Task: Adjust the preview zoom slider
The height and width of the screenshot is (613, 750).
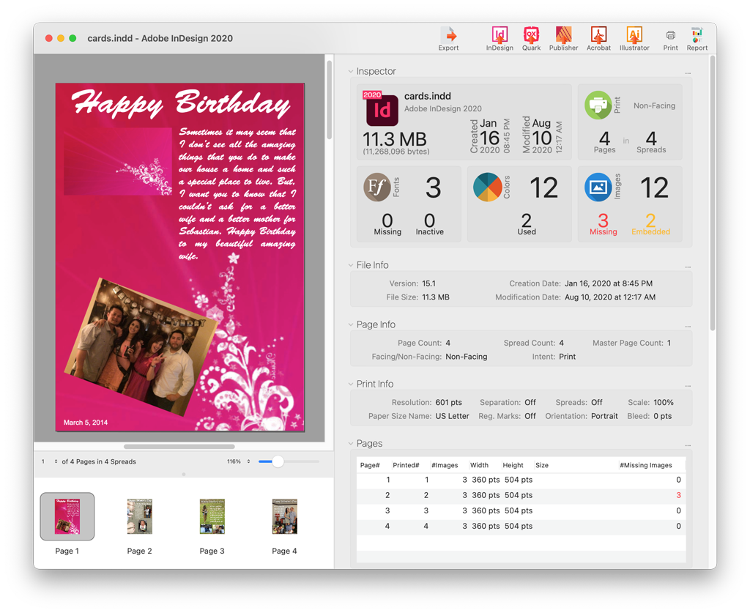Action: pos(278,461)
